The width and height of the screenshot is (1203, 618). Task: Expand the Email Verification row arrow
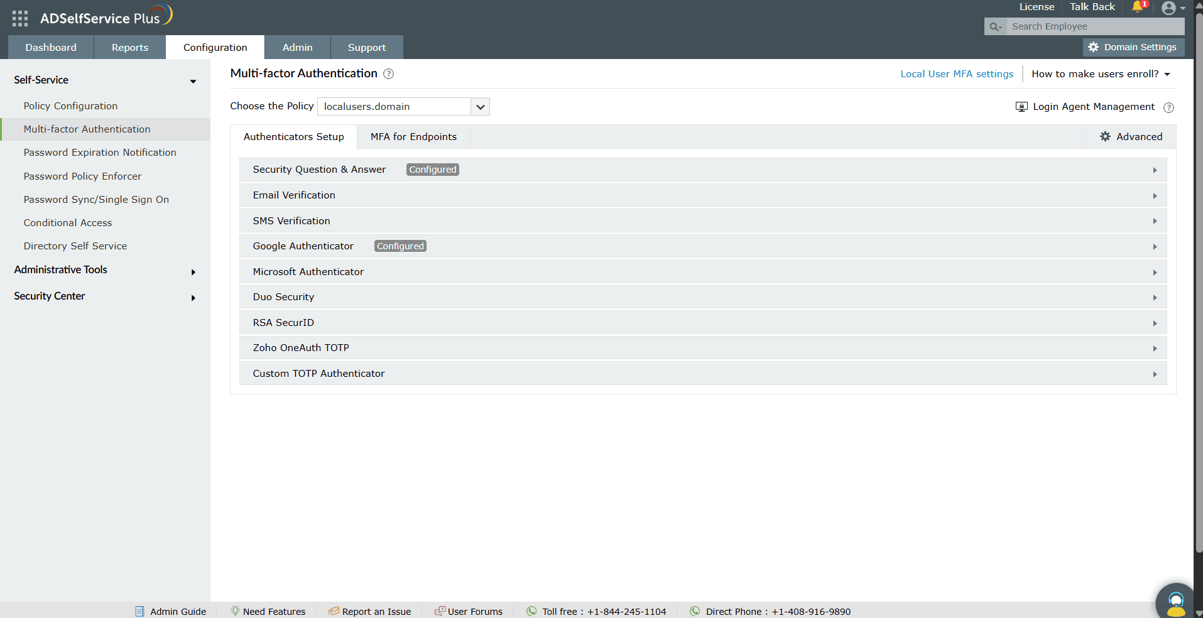coord(1155,196)
